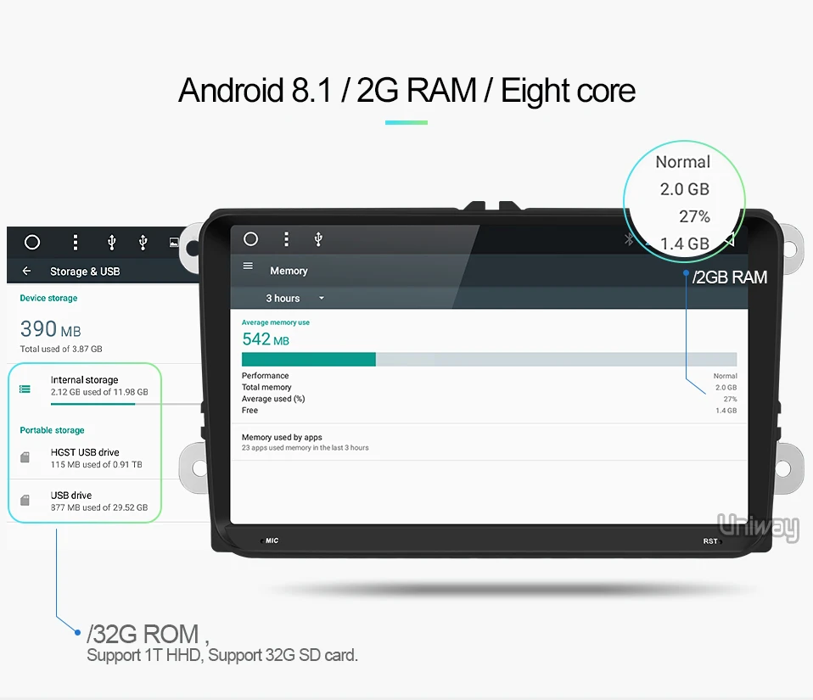Screen dimensions: 813x700
Task: Click the Free memory row
Action: tap(489, 410)
